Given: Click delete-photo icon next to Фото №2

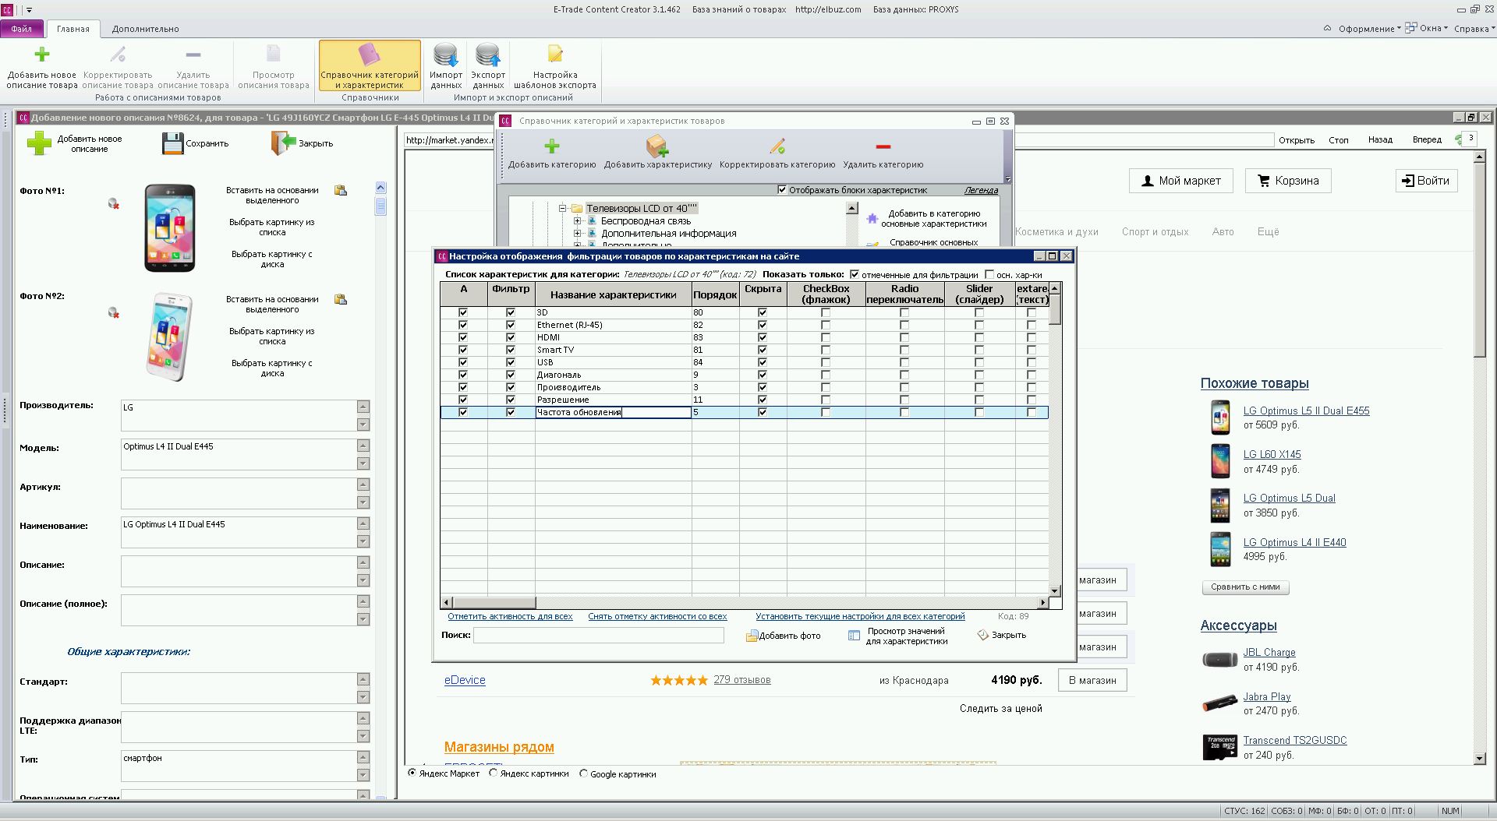Looking at the screenshot, I should [x=114, y=313].
